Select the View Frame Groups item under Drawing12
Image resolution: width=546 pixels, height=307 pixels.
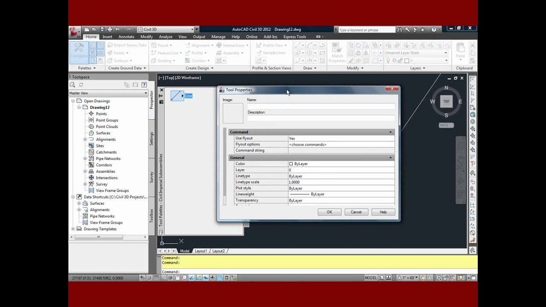[x=112, y=191]
